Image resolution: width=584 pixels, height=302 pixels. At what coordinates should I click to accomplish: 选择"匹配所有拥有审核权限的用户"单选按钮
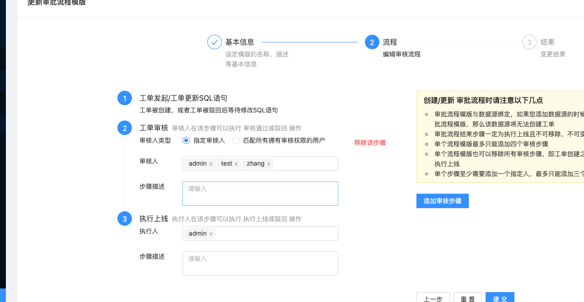click(x=235, y=140)
